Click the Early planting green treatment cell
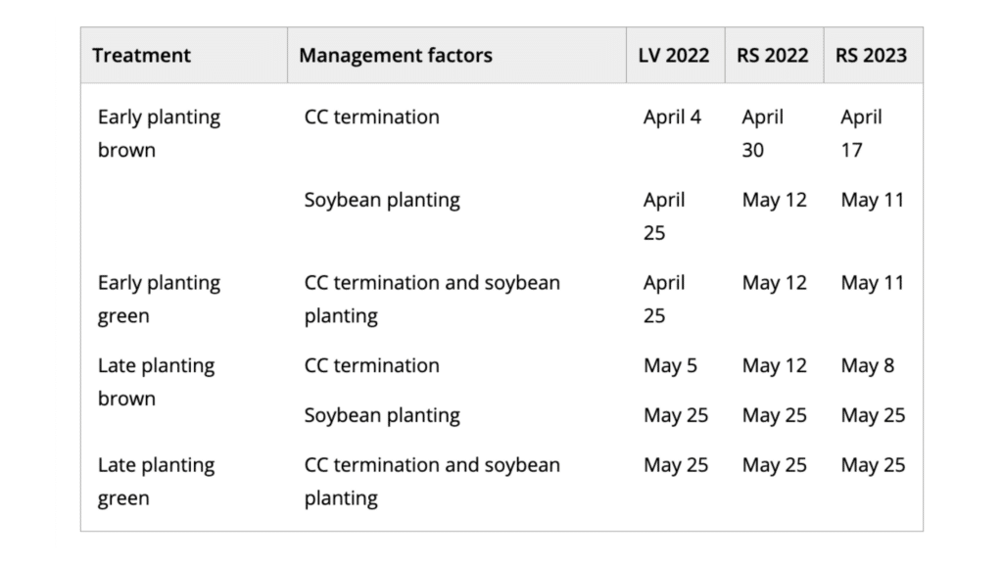The image size is (1003, 564). pos(159,299)
